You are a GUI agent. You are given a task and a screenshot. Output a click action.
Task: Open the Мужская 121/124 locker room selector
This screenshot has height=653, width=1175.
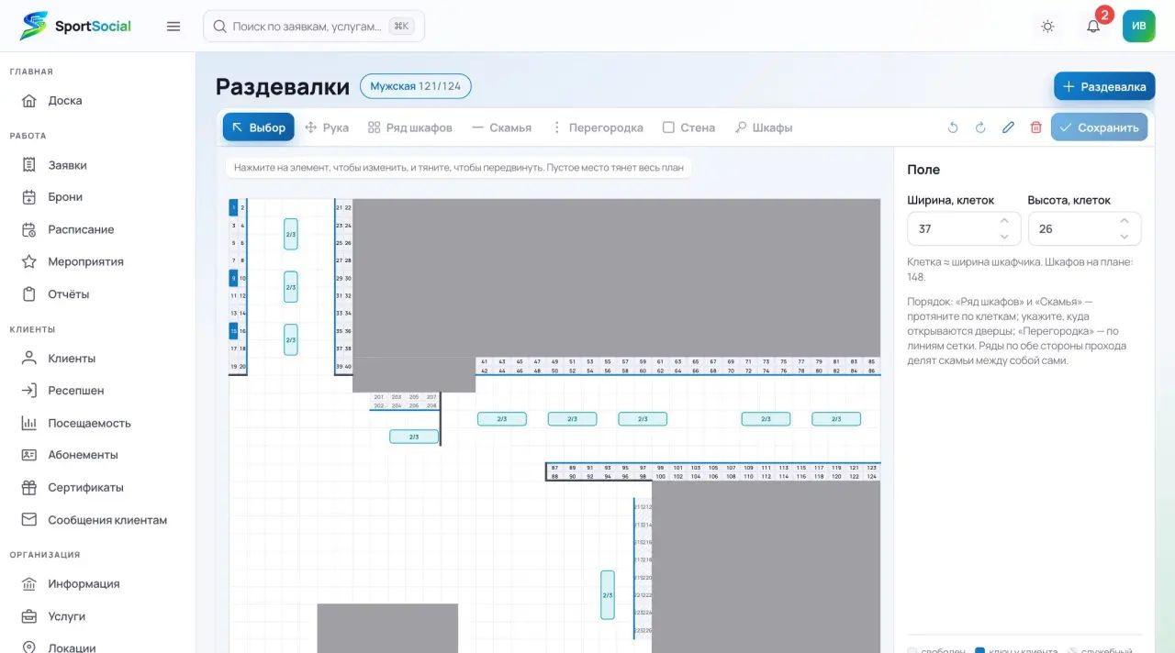coord(416,86)
